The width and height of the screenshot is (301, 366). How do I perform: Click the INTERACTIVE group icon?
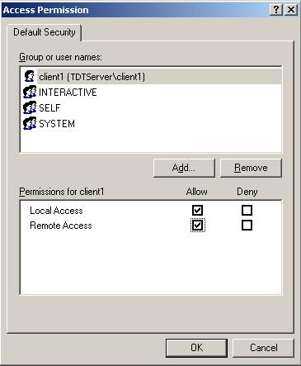30,92
